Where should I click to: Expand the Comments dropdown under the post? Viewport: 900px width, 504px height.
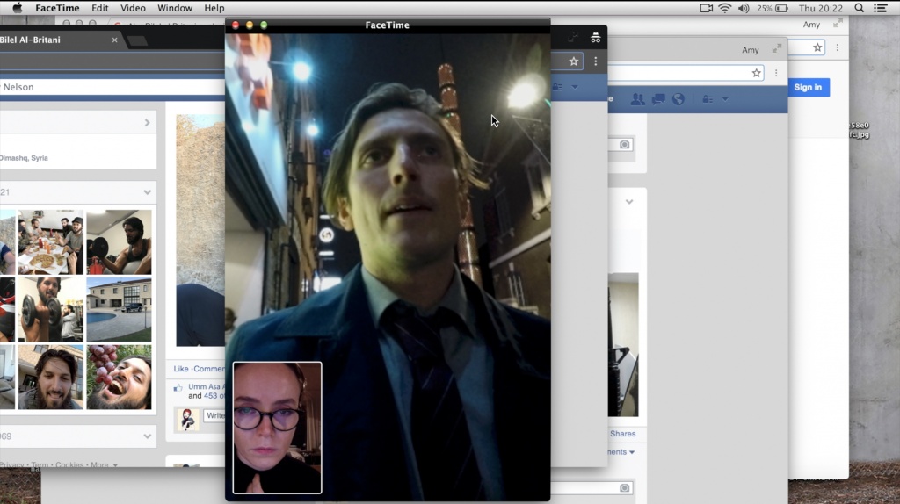point(632,452)
